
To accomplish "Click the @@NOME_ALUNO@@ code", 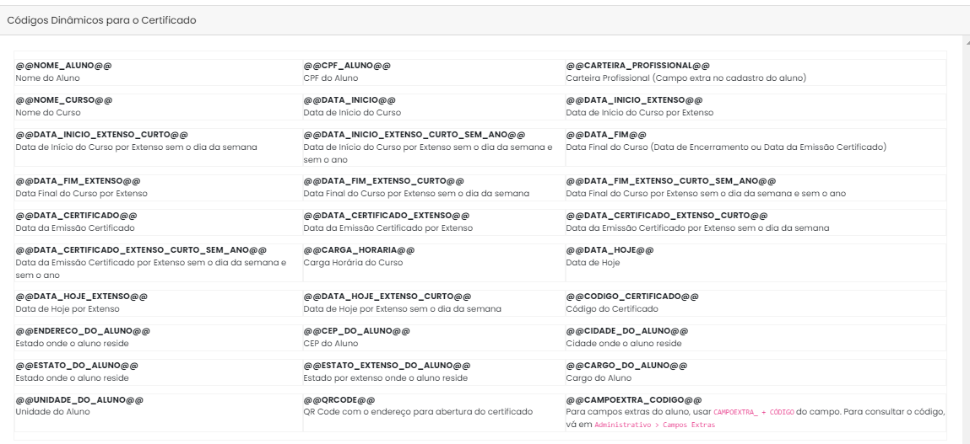I will point(63,66).
